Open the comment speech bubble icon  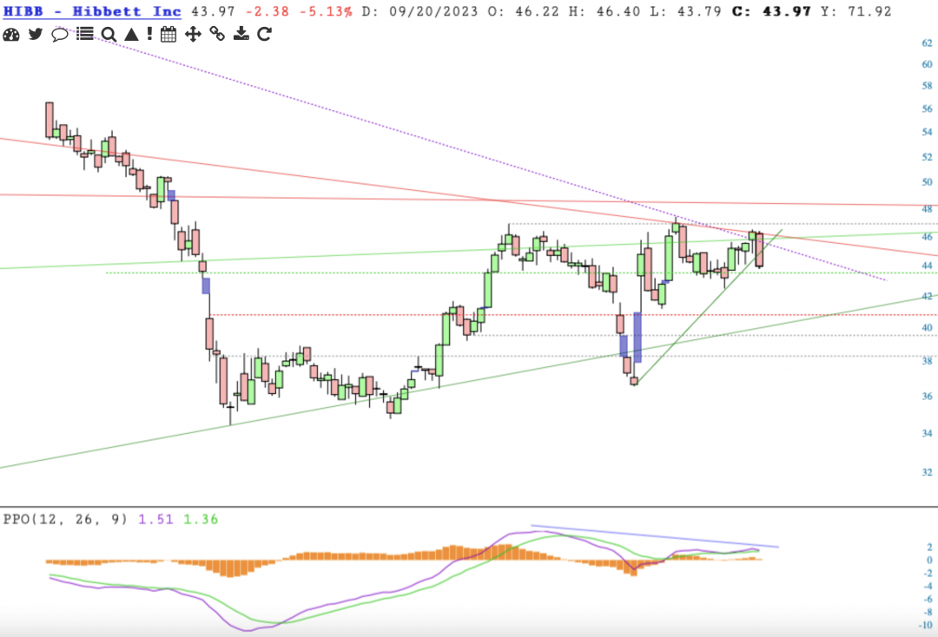[x=60, y=35]
